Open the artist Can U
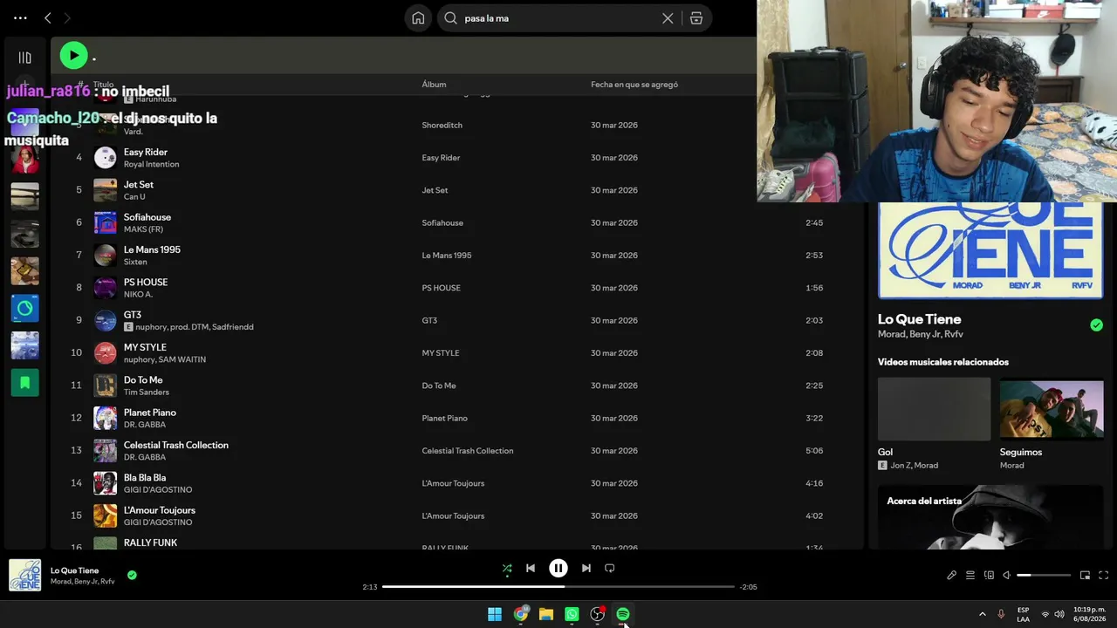The image size is (1117, 628). coord(134,197)
